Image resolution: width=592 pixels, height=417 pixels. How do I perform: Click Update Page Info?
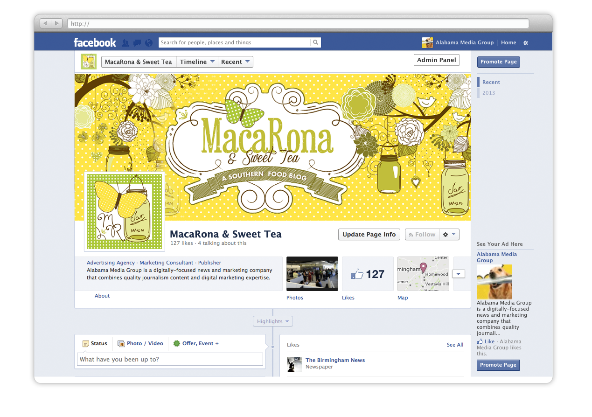[x=369, y=235]
